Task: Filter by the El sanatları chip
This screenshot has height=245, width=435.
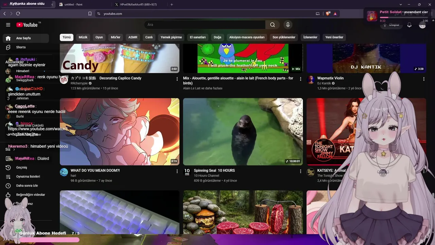Action: click(198, 37)
